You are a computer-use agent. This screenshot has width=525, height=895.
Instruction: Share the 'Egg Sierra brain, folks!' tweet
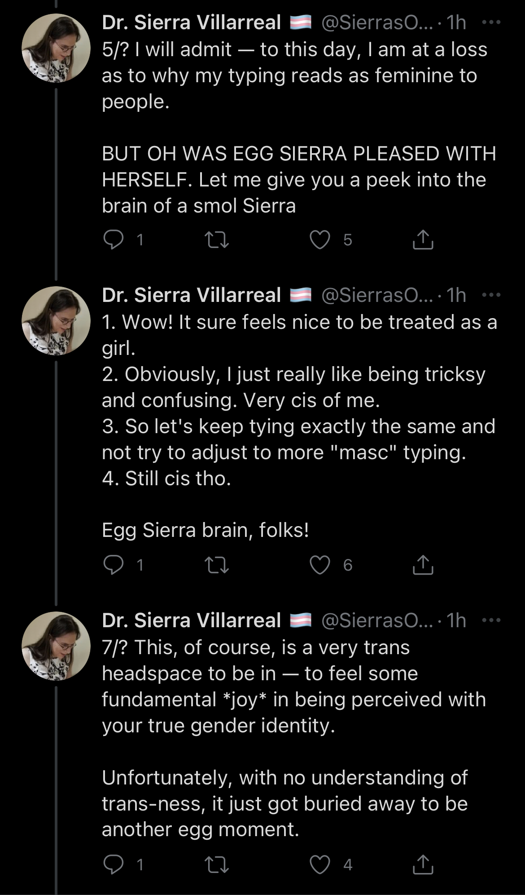[423, 565]
